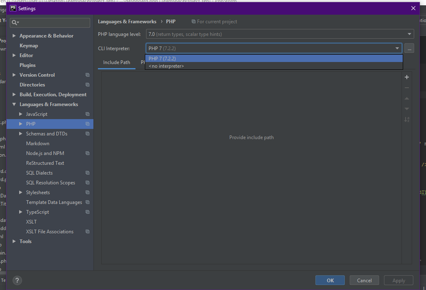Click project-level icon beside SQL Resolution Scopes
Image resolution: width=426 pixels, height=290 pixels.
pos(87,182)
